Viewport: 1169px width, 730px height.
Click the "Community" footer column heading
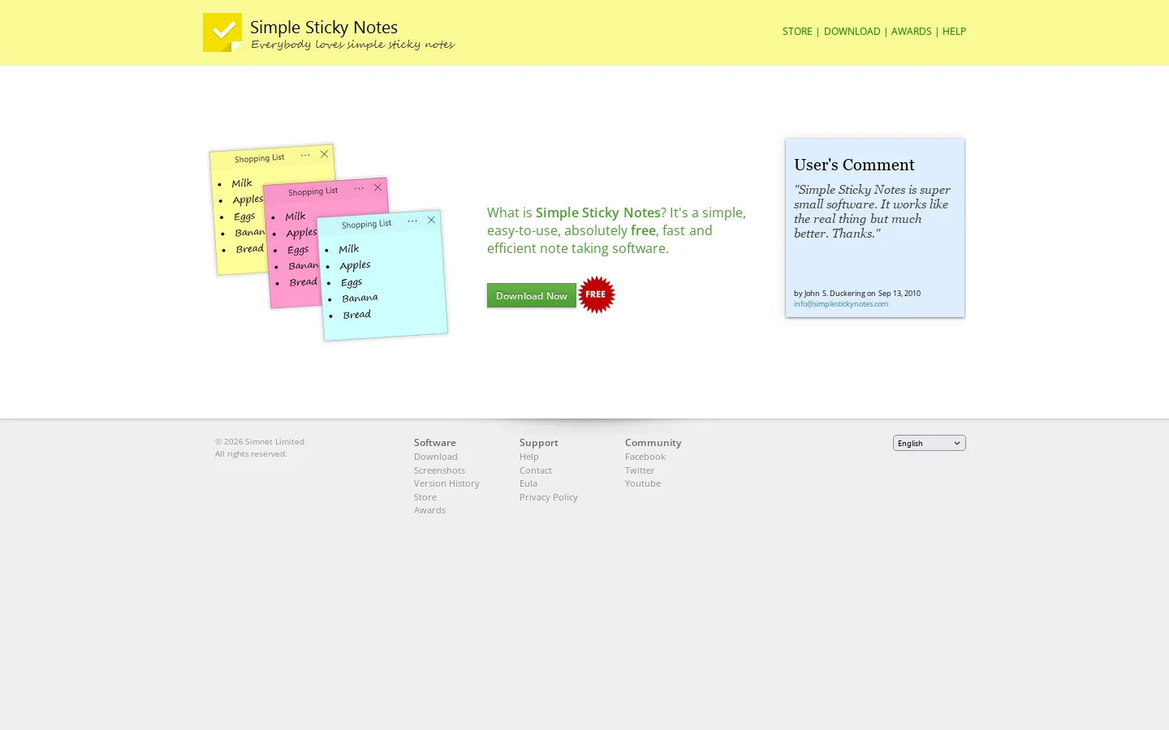click(654, 443)
